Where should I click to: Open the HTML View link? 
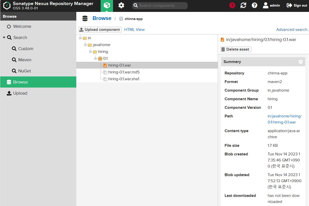pyautogui.click(x=134, y=30)
